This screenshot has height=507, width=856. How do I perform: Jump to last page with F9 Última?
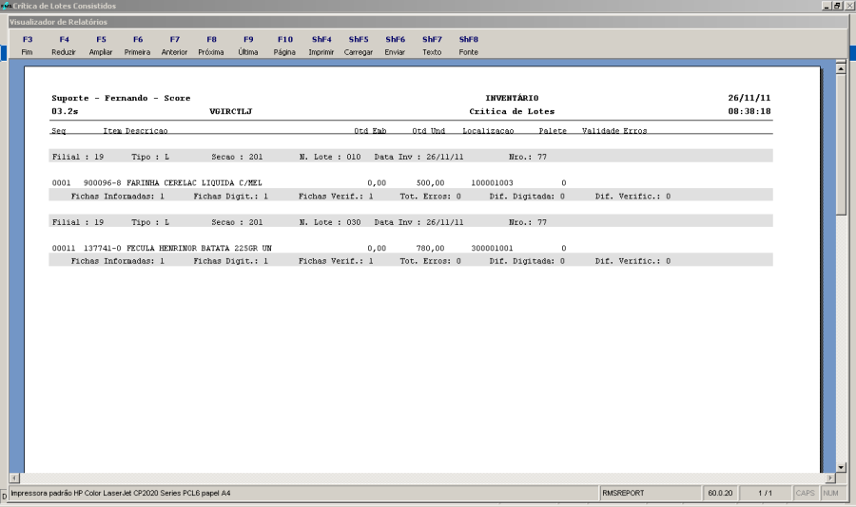(x=248, y=46)
